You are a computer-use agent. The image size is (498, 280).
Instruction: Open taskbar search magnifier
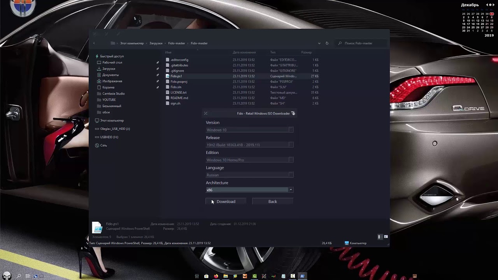(18, 276)
